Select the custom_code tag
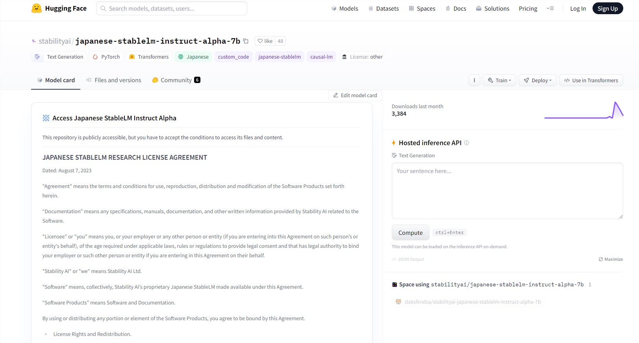 pyautogui.click(x=233, y=57)
